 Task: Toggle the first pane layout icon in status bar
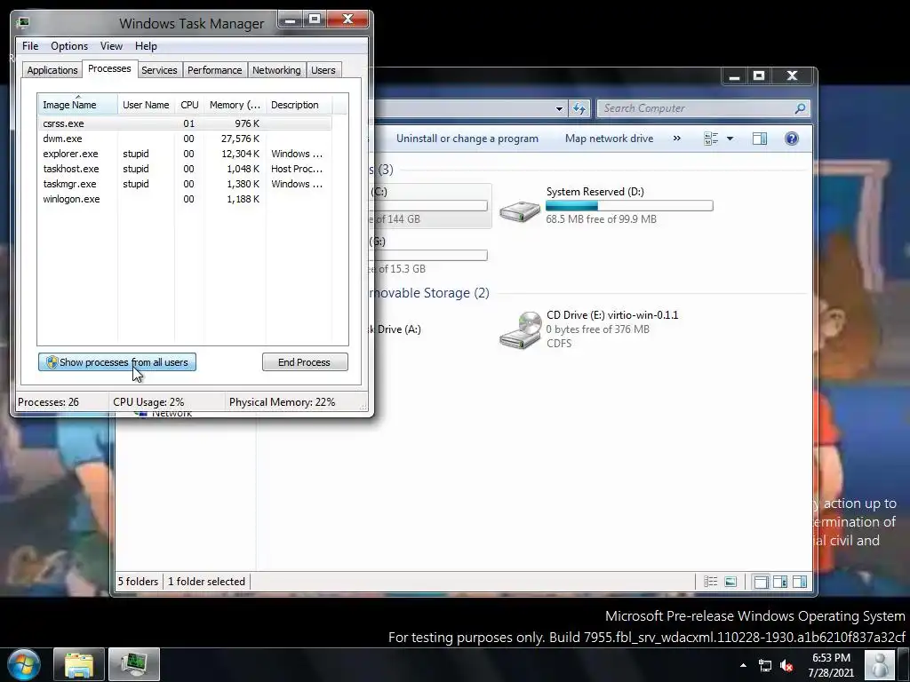(x=761, y=582)
